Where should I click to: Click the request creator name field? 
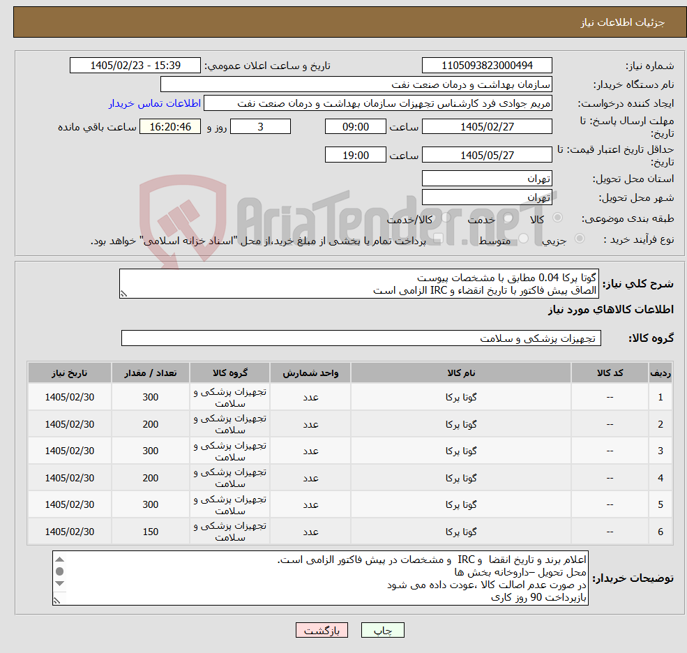click(x=377, y=103)
